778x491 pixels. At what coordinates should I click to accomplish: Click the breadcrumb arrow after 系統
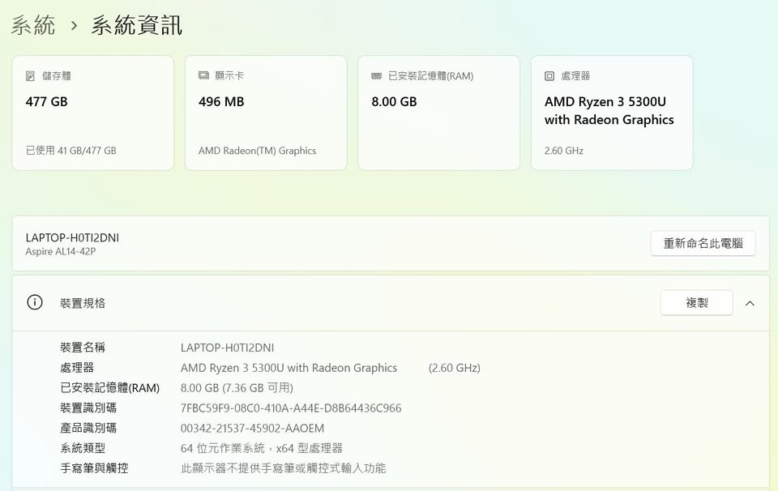(74, 26)
